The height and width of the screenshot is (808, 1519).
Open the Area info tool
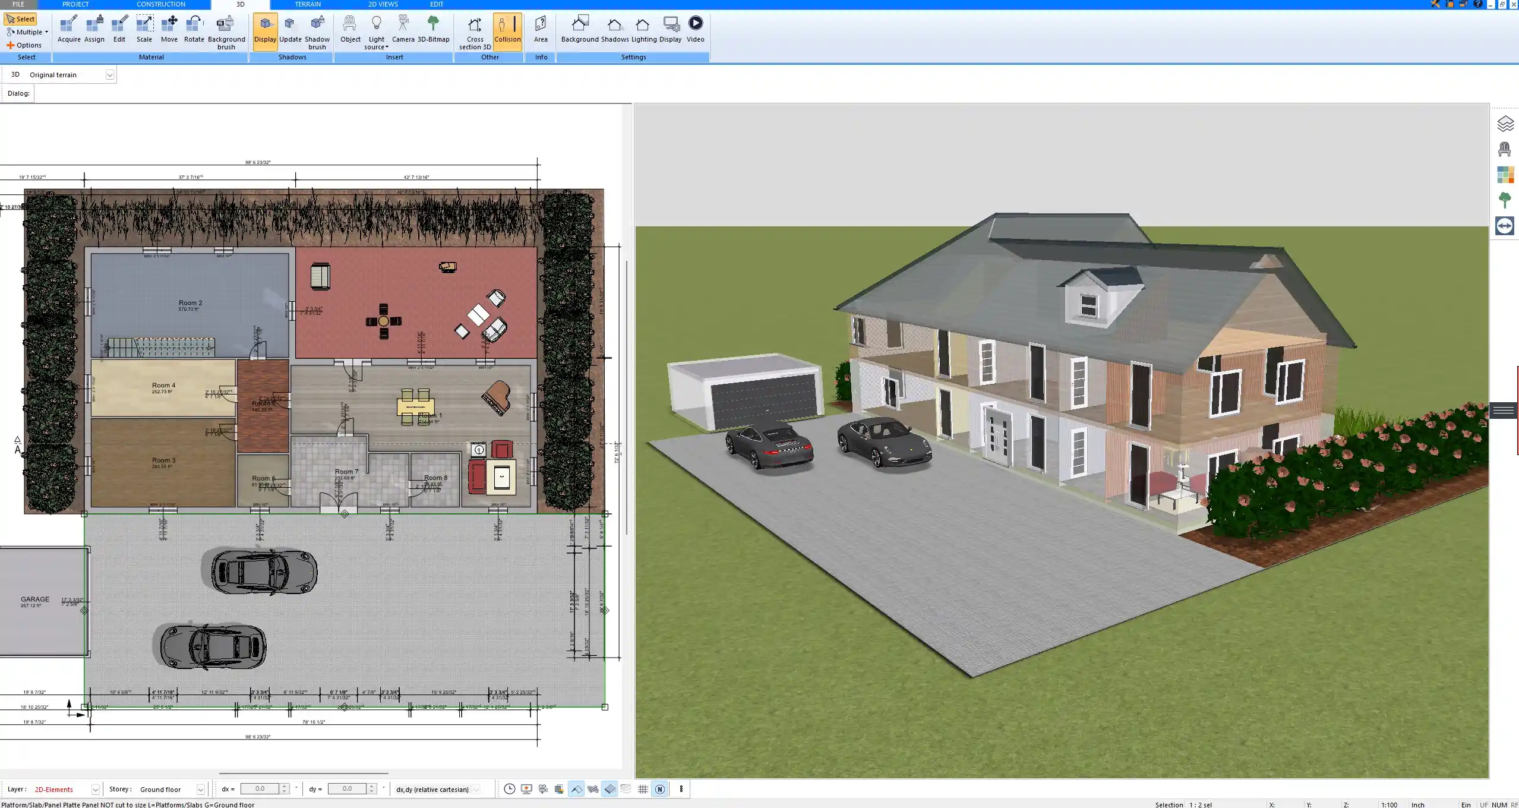[x=541, y=30]
